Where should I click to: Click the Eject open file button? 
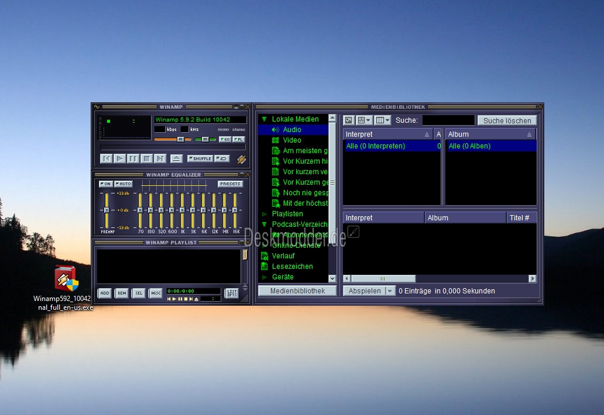click(x=176, y=158)
